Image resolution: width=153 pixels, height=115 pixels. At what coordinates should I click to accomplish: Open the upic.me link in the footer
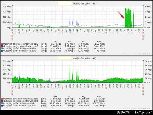point(142,112)
